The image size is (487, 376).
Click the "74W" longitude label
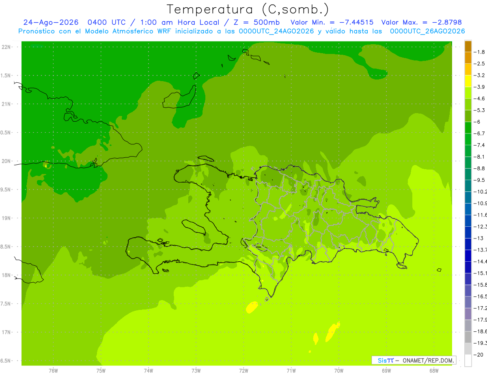149,371
